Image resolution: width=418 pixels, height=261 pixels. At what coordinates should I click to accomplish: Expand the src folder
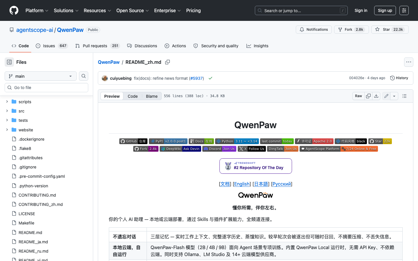point(7,111)
